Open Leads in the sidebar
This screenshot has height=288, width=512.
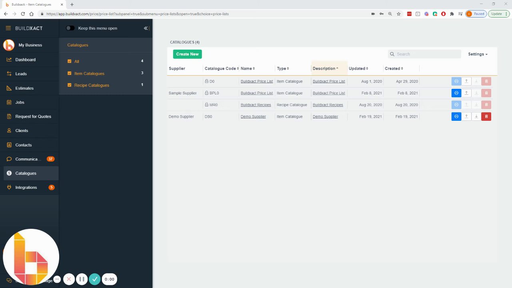click(x=29, y=74)
